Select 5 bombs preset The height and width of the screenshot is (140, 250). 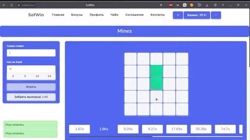(x=25, y=76)
